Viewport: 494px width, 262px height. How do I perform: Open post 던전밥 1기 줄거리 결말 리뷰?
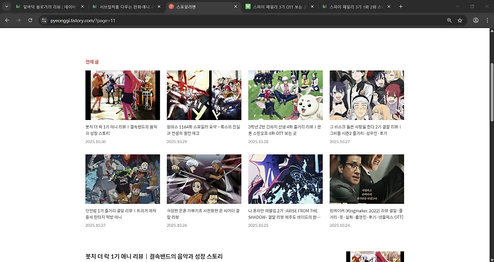point(121,214)
